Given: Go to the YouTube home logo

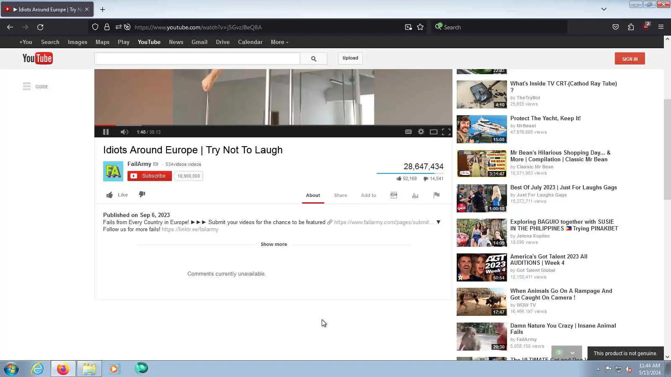Looking at the screenshot, I should coord(37,58).
